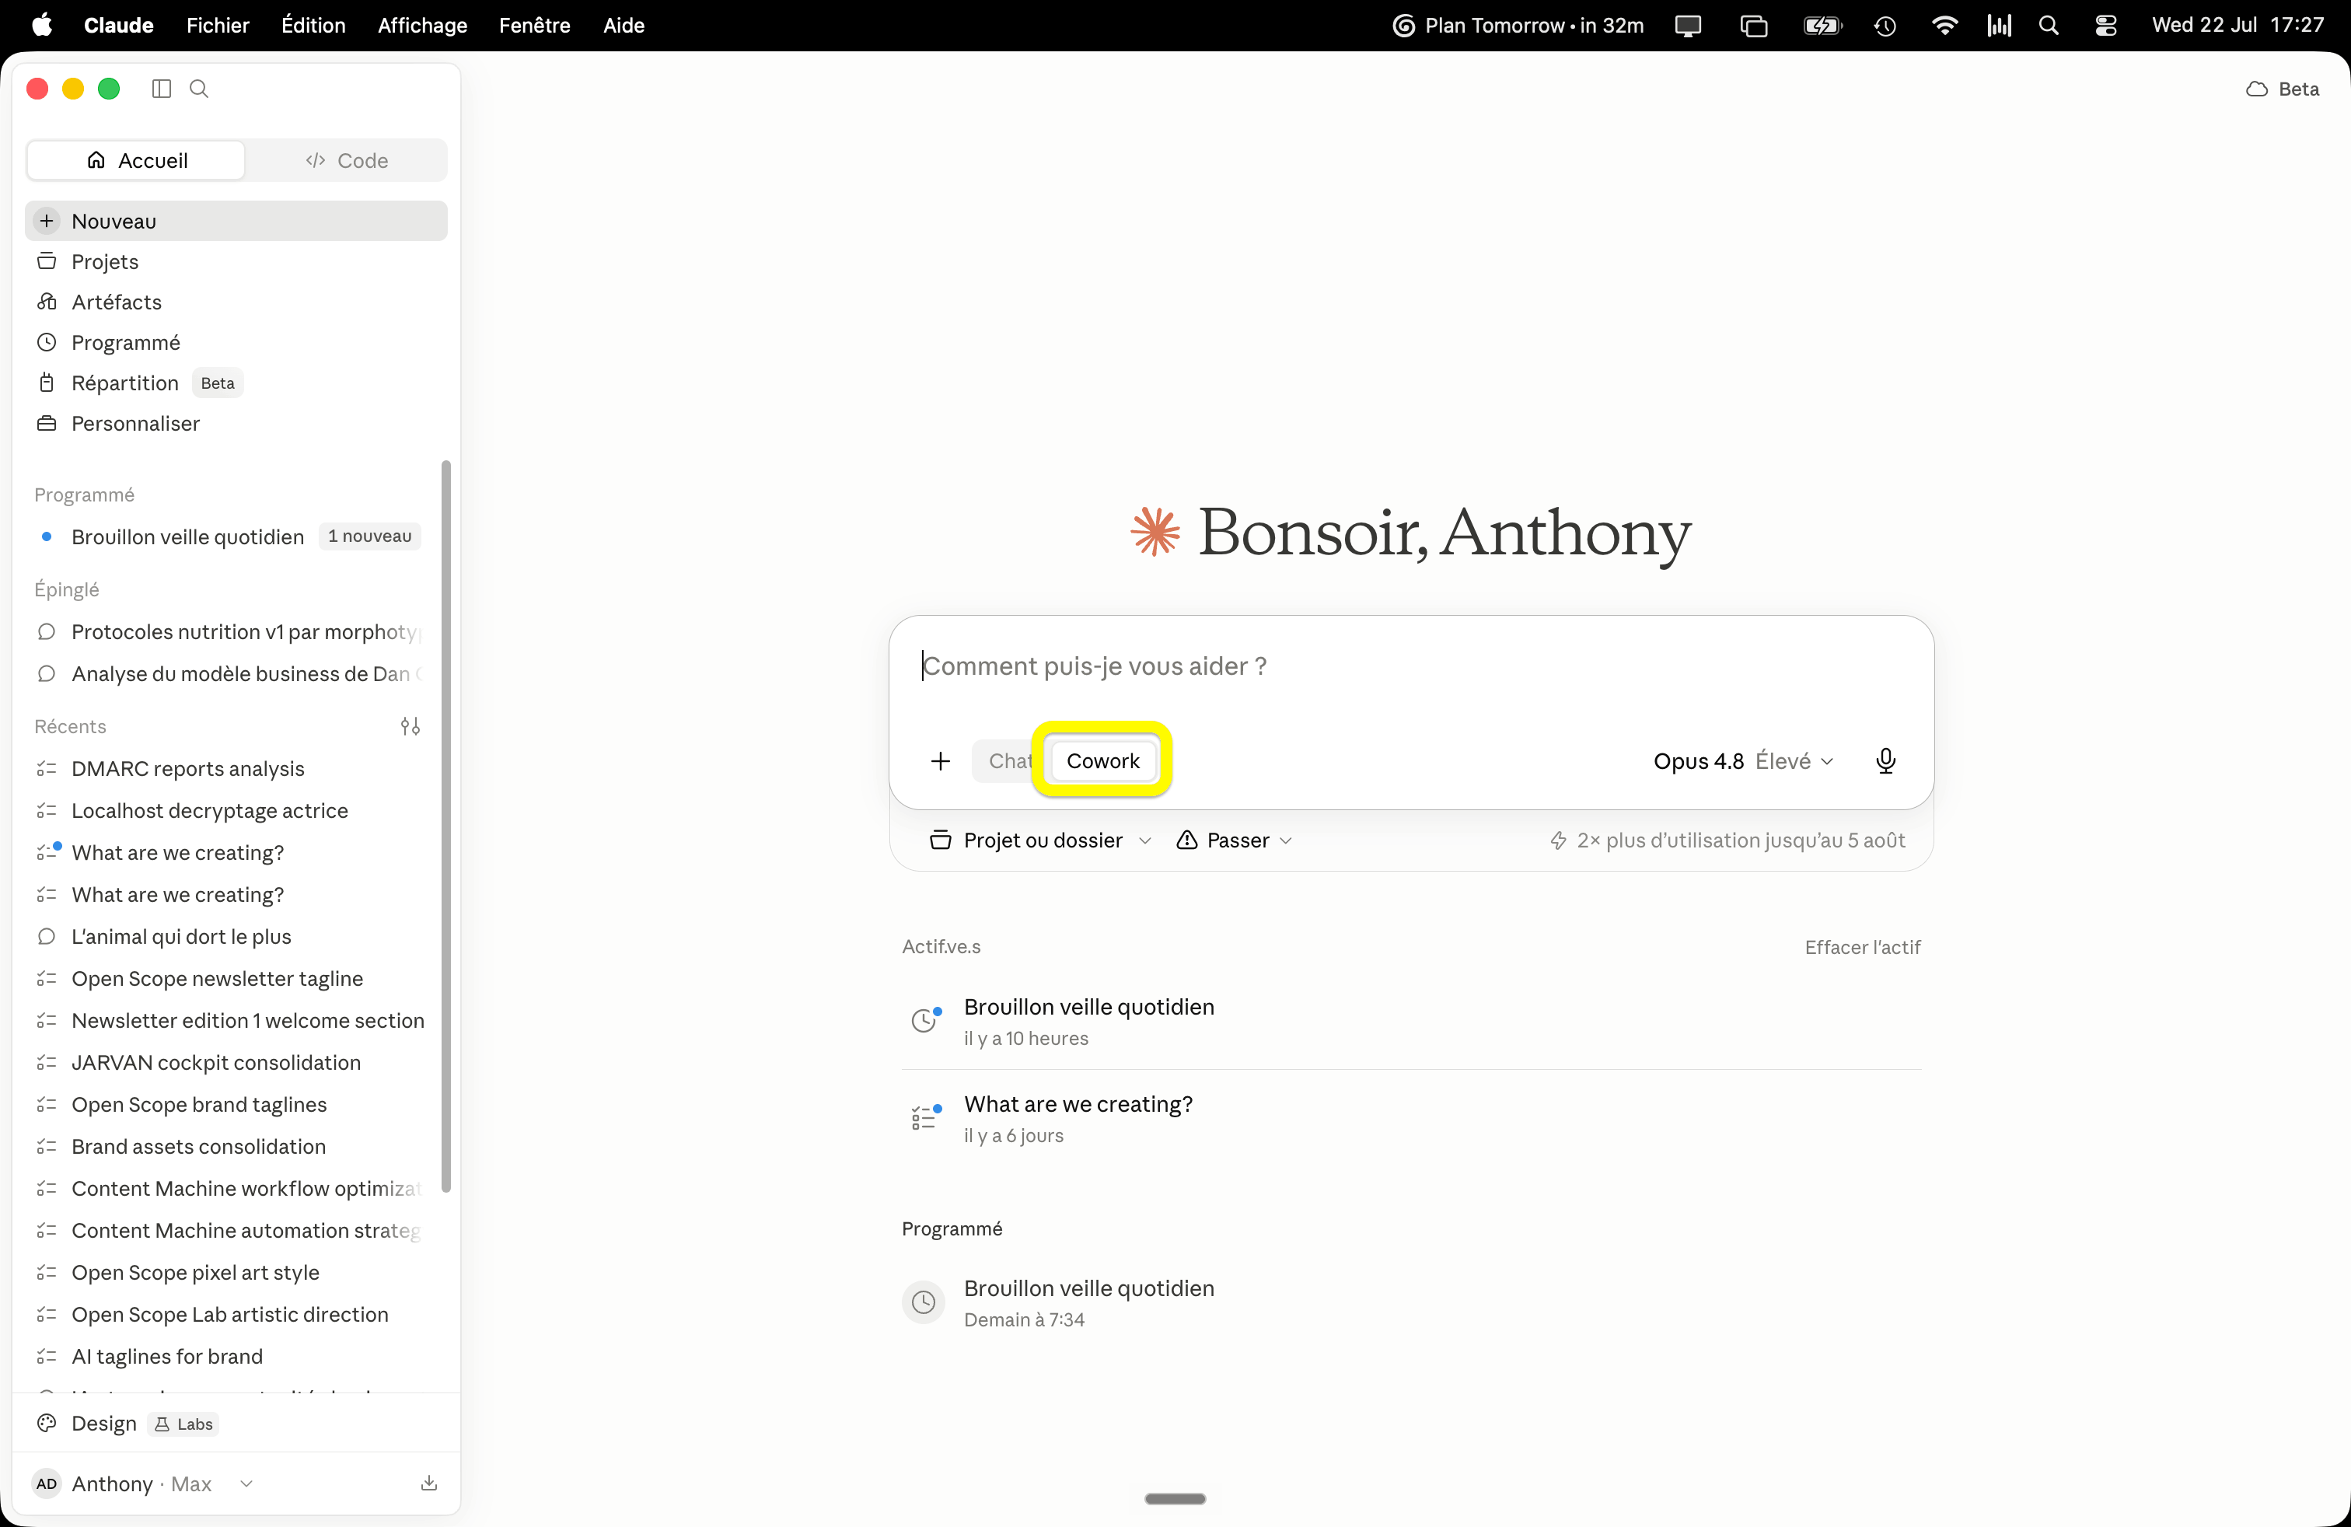Open the Édition menu
The width and height of the screenshot is (2351, 1527).
pos(313,25)
